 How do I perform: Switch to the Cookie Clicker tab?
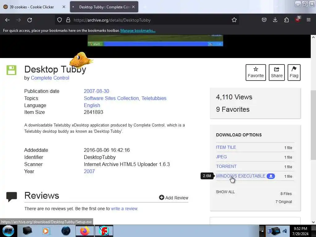point(32,7)
